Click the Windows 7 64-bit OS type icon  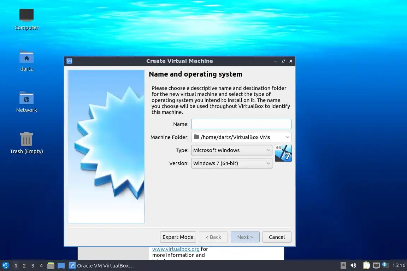pos(283,153)
